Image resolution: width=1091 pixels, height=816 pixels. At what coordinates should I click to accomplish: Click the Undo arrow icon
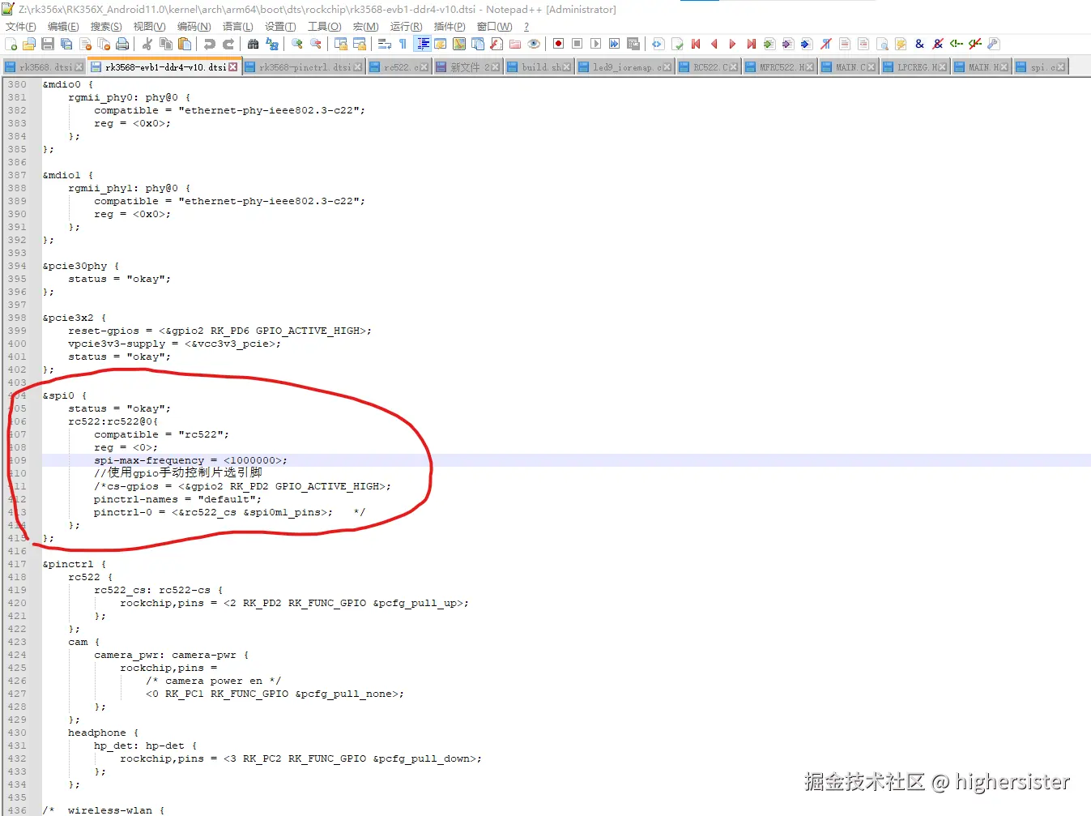click(x=210, y=44)
